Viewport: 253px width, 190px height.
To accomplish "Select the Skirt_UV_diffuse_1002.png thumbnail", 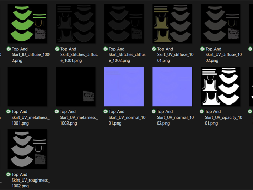I will click(221, 24).
